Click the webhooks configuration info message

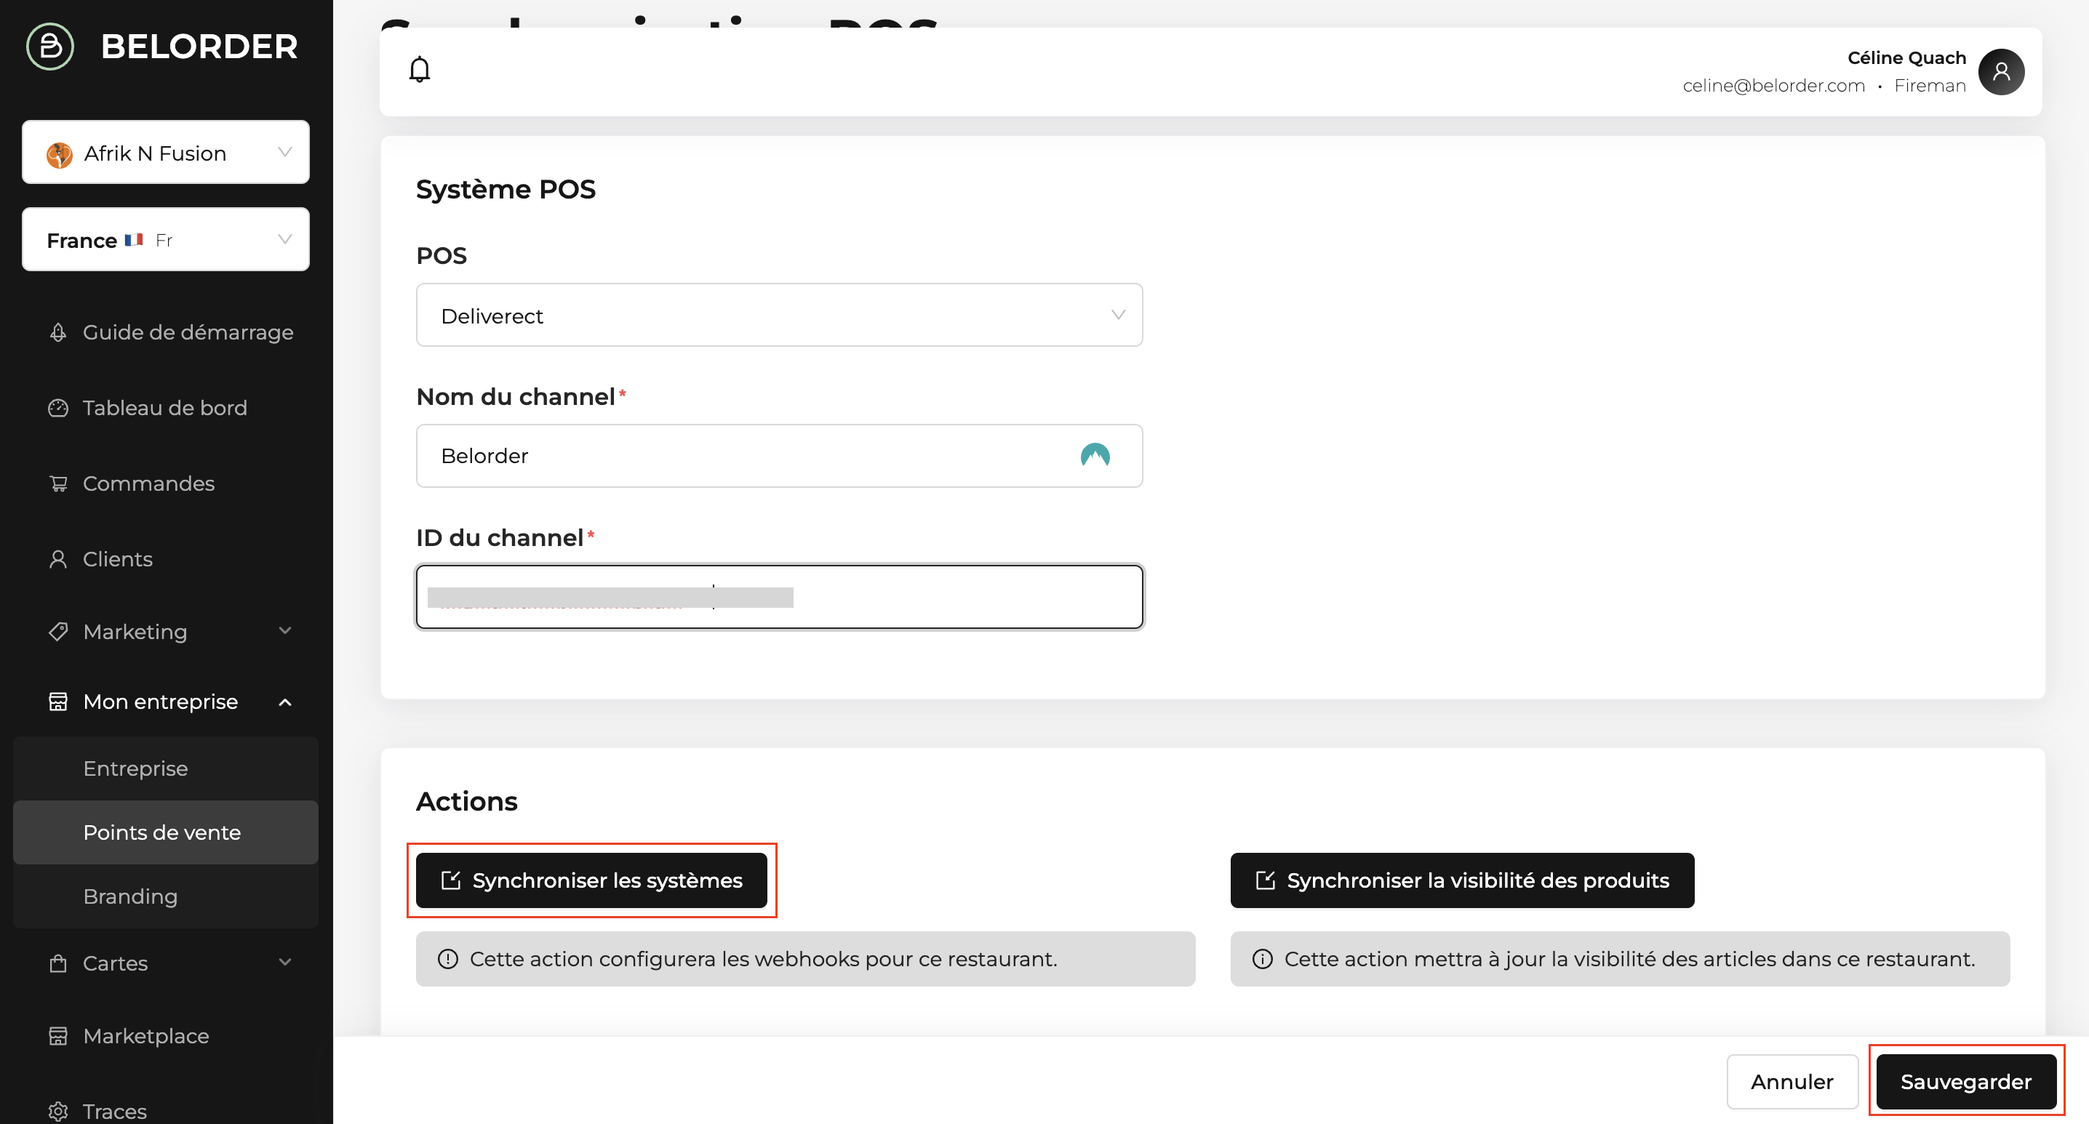[805, 959]
